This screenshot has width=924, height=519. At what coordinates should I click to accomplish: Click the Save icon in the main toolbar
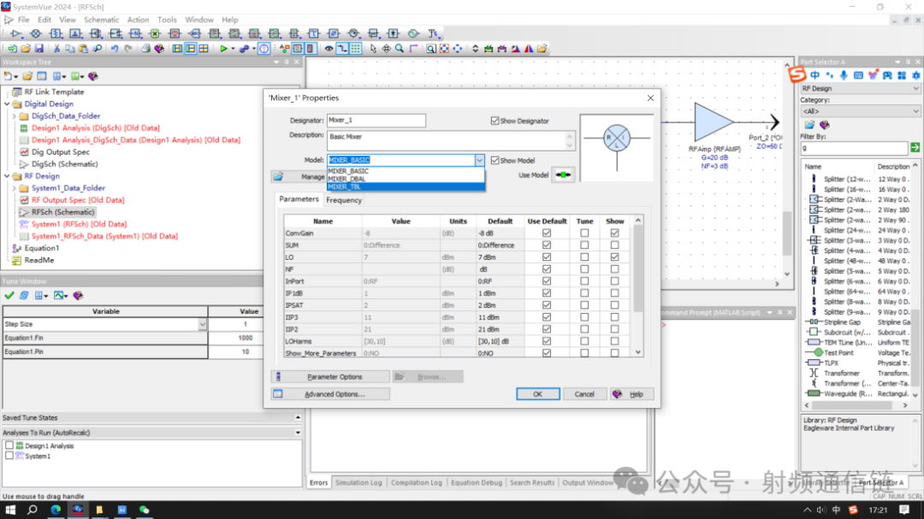click(38, 49)
